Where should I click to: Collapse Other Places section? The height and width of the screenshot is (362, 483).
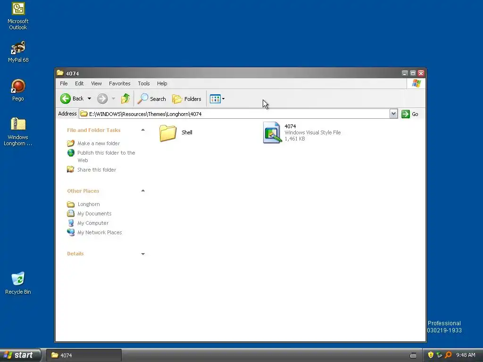point(143,191)
